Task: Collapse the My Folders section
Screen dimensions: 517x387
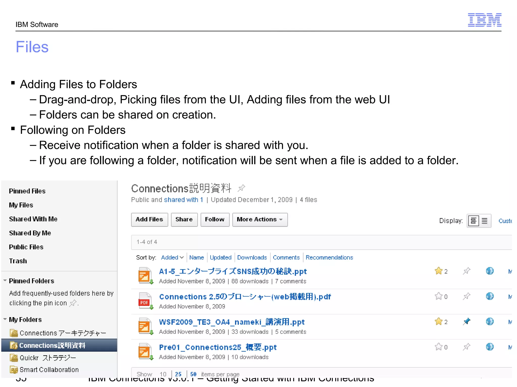Action: 5,319
